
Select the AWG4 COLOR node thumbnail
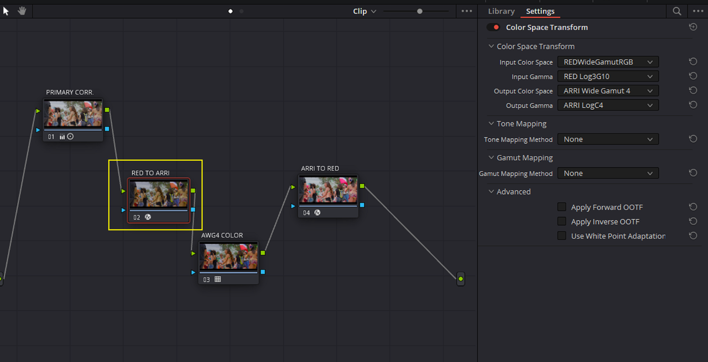click(x=228, y=257)
